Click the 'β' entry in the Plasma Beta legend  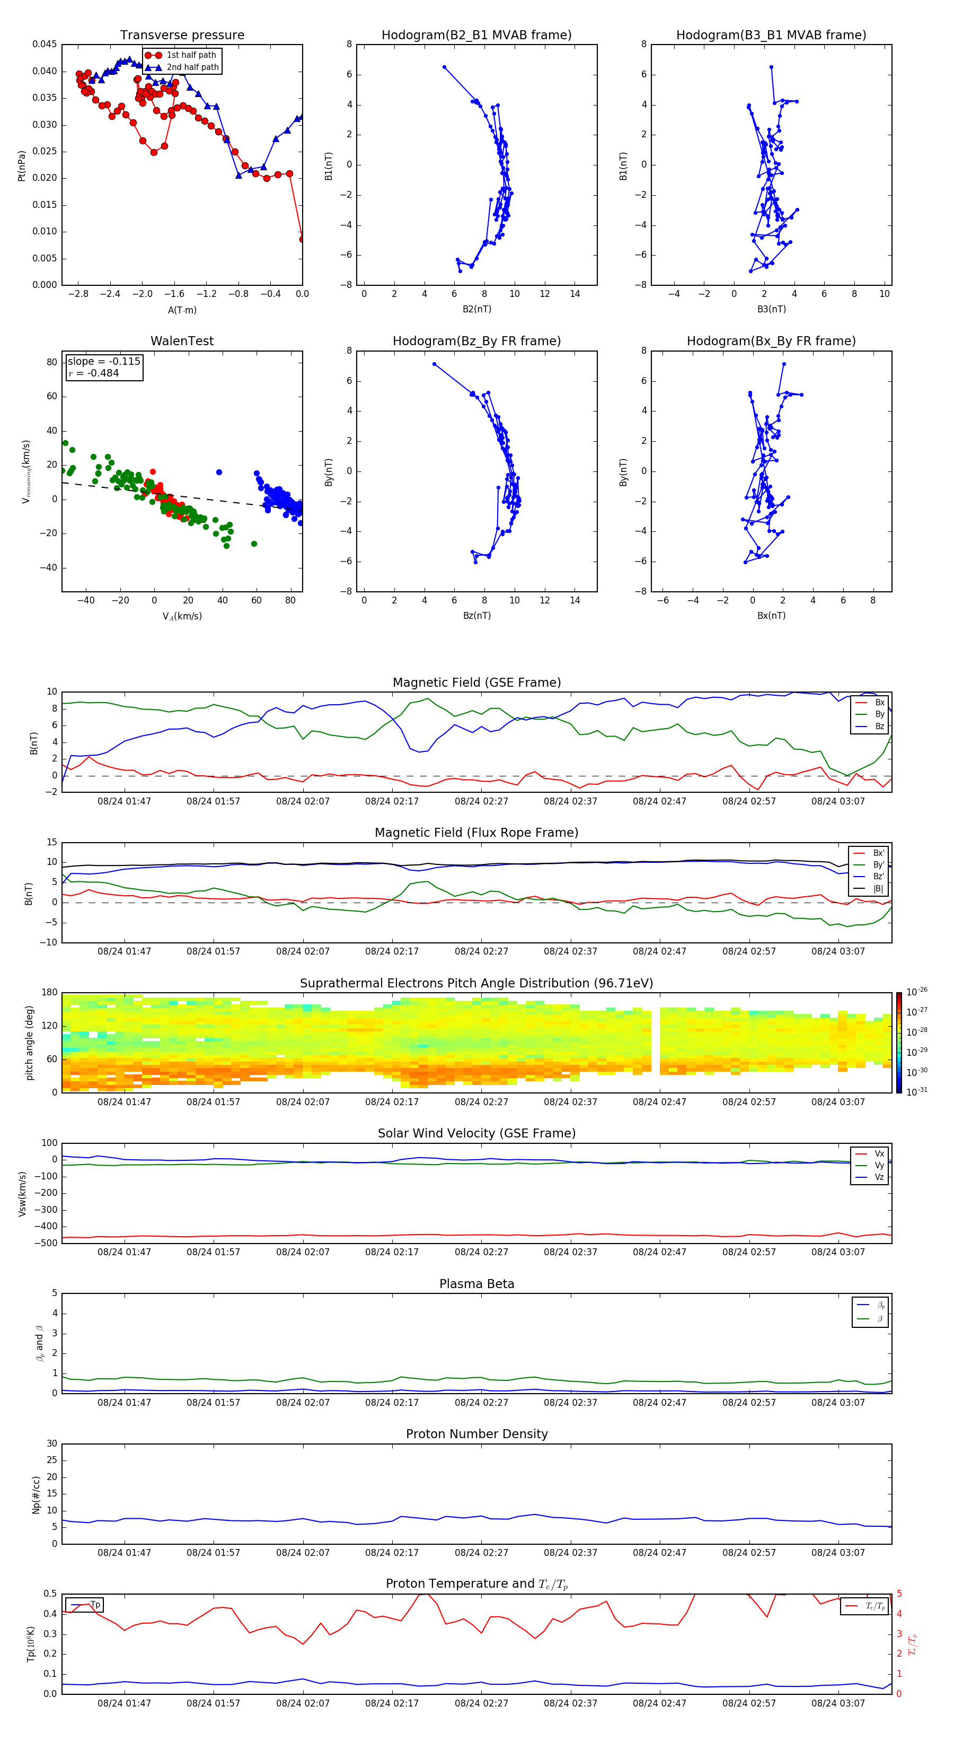coord(880,1319)
